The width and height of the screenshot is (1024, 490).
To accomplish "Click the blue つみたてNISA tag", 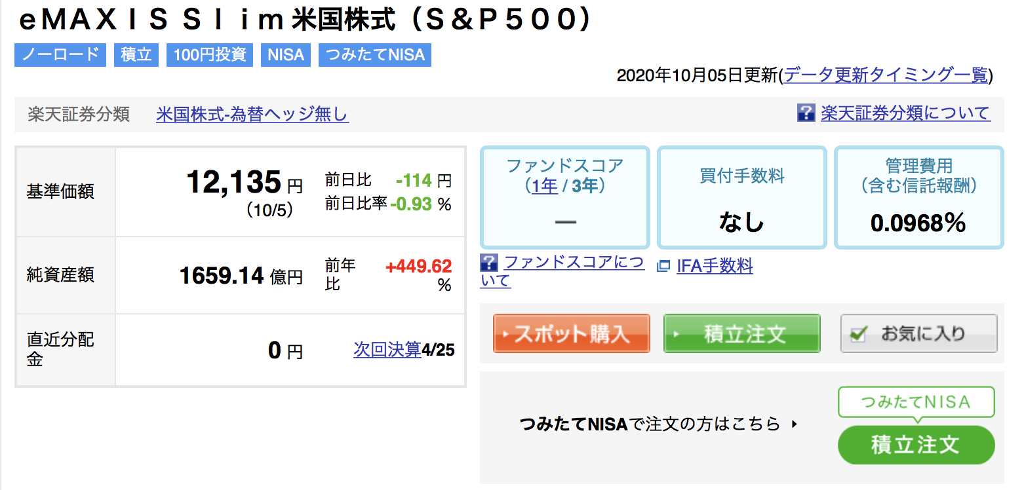I will pyautogui.click(x=375, y=54).
